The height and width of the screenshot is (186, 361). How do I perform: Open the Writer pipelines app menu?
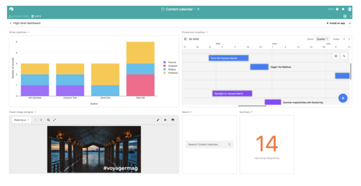tap(19, 32)
